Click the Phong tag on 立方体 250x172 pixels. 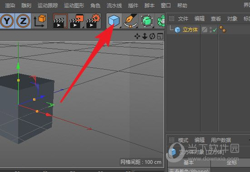(223, 29)
